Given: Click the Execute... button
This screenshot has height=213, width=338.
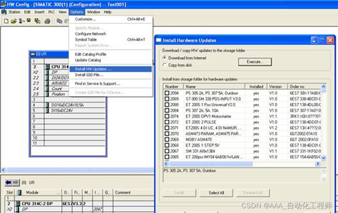Looking at the screenshot, I should [x=255, y=62].
